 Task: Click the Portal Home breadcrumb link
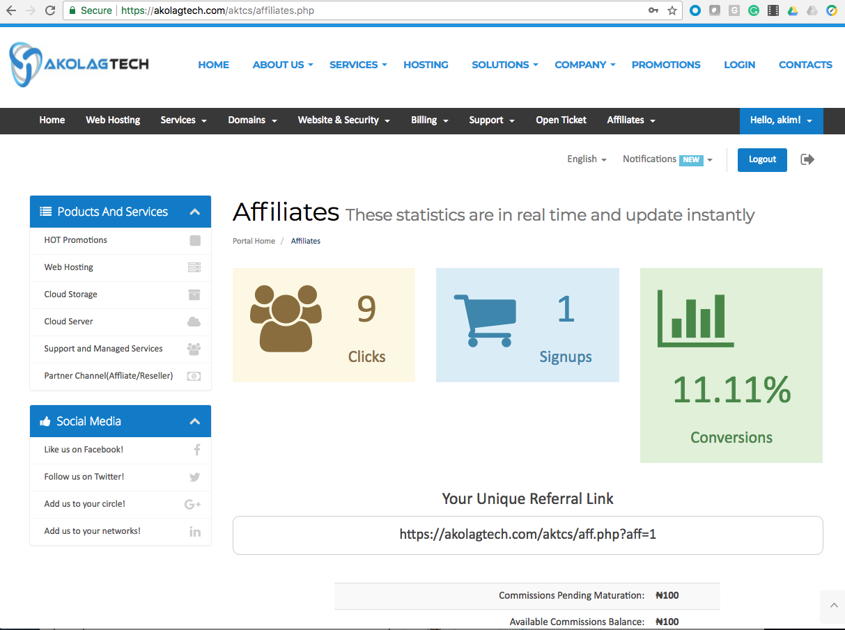254,241
